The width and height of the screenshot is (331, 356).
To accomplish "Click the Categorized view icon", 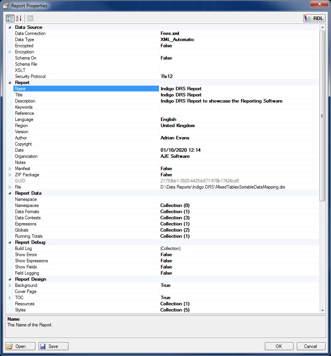I will [10, 18].
